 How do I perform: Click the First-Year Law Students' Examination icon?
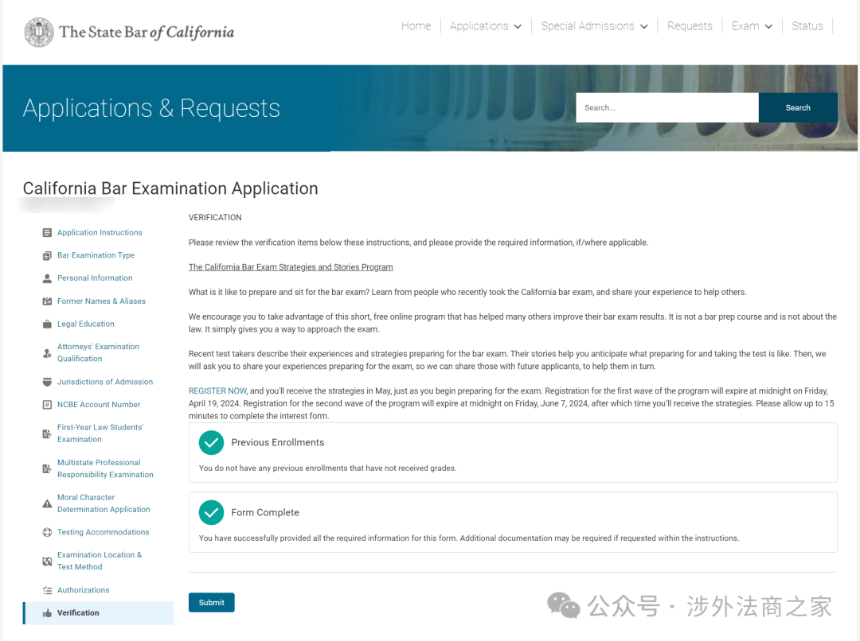click(47, 434)
